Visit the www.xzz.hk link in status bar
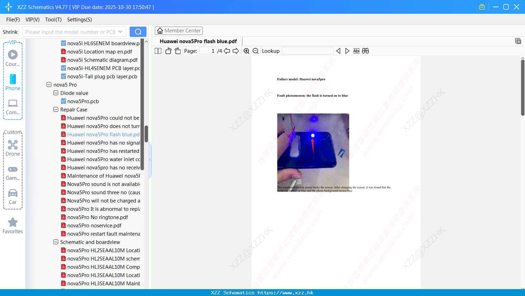 tap(285, 293)
